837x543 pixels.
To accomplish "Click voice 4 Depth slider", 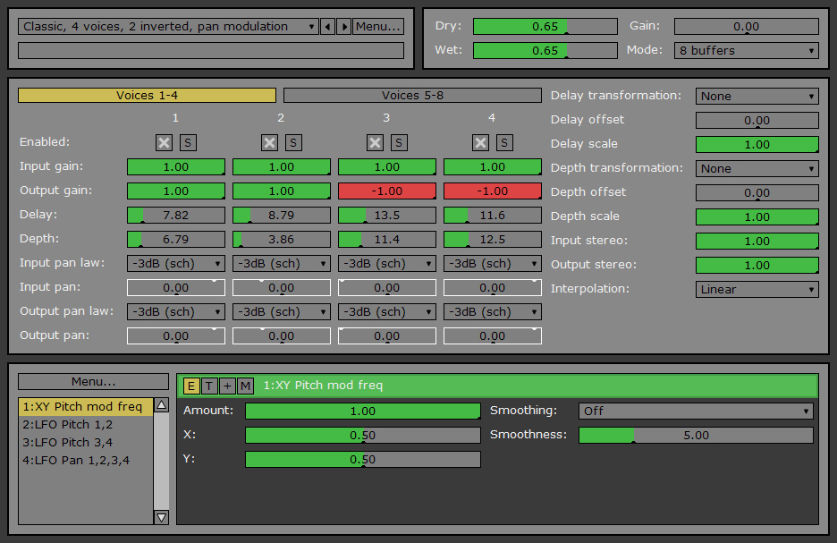I will tap(492, 240).
